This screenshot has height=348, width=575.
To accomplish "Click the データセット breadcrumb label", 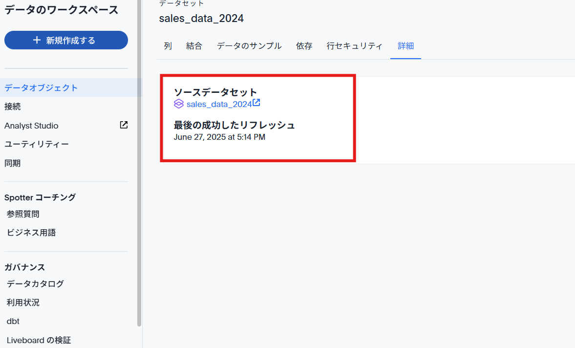I will coord(181,3).
